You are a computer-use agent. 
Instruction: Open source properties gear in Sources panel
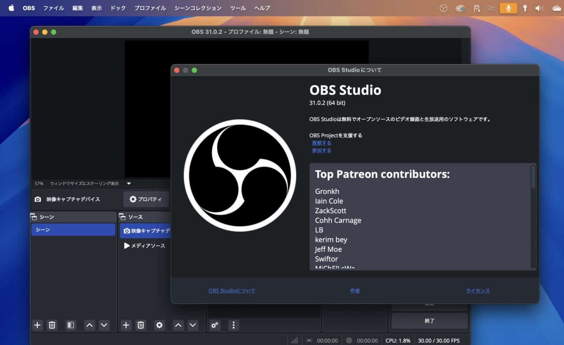(x=160, y=325)
